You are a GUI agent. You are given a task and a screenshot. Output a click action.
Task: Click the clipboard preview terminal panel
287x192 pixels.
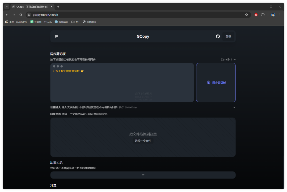click(122, 82)
